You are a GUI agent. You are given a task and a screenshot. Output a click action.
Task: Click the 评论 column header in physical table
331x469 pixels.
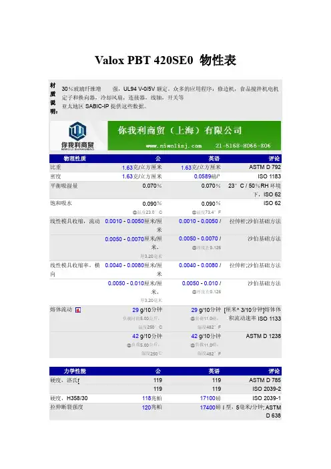tap(274, 158)
